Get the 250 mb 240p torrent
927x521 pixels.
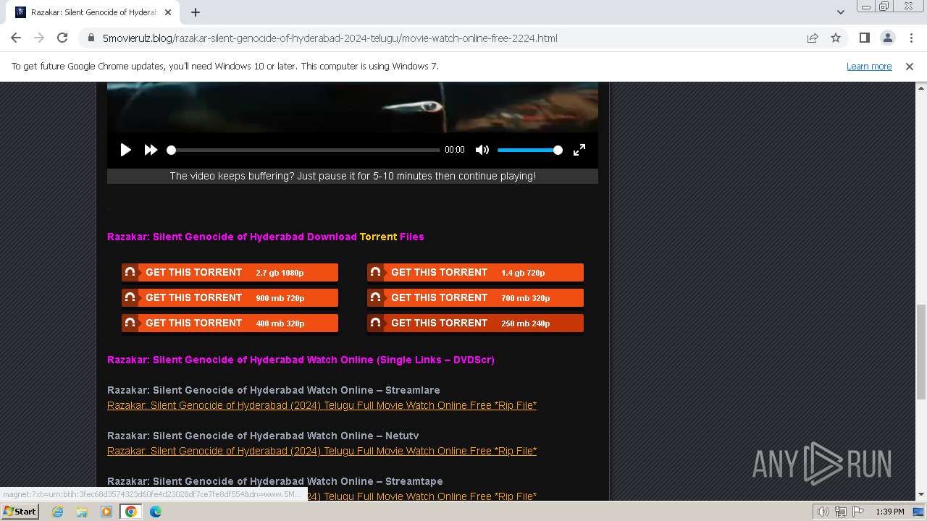click(x=475, y=323)
